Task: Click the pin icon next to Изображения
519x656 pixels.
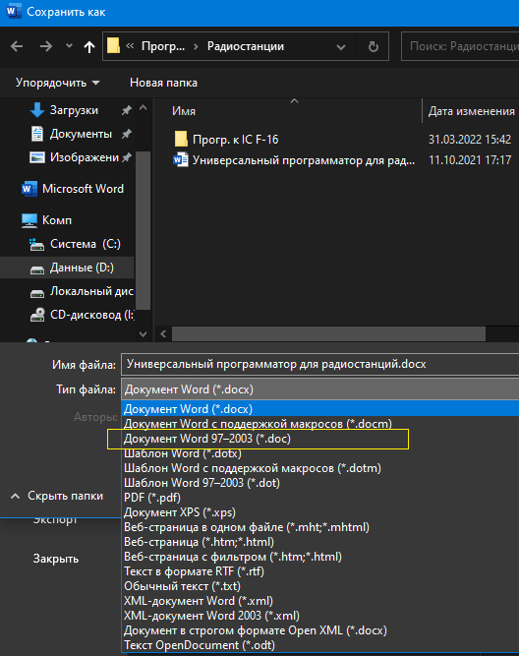Action: tap(126, 157)
